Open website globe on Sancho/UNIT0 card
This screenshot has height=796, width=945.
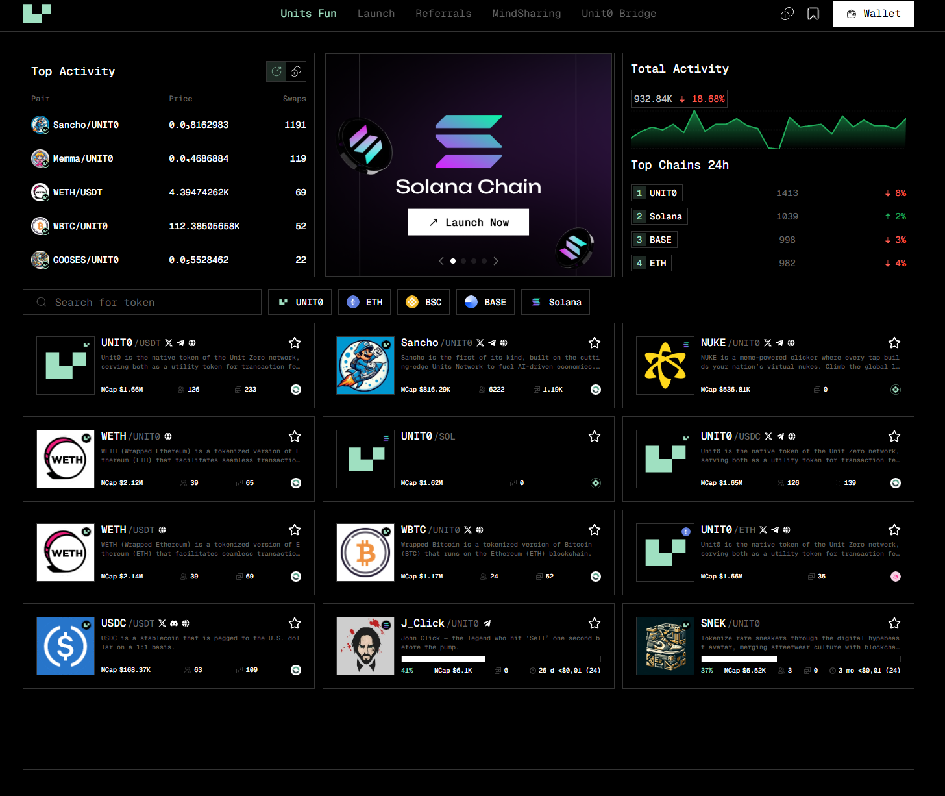(504, 343)
